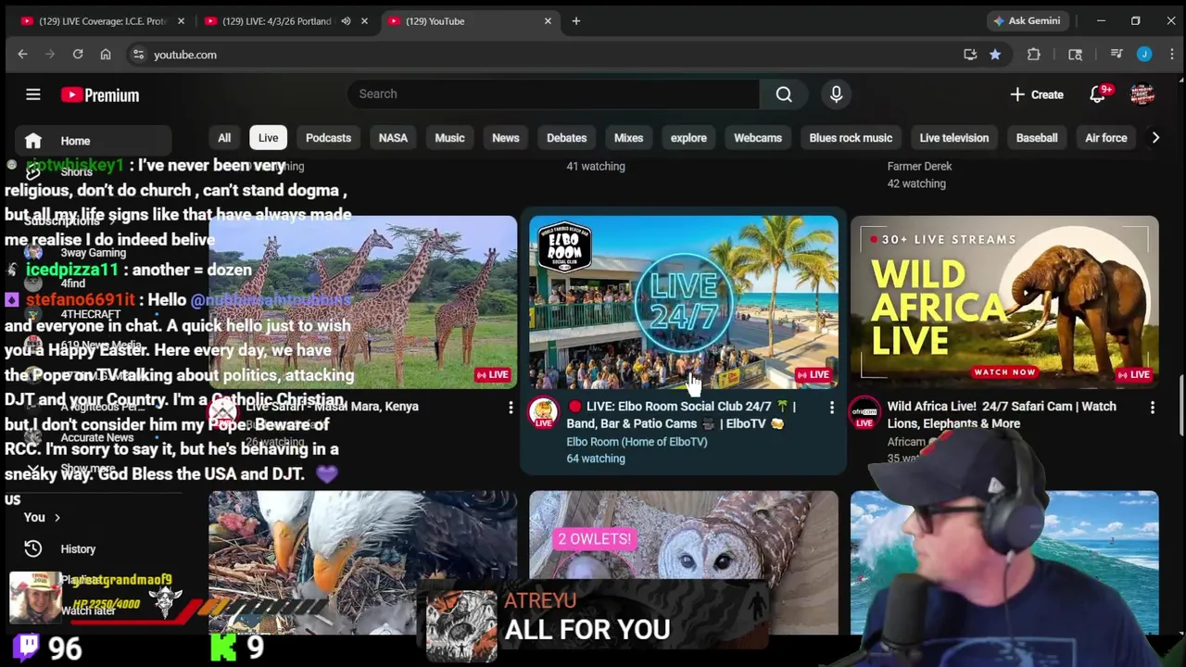
Task: Open the Elbo Room (Home of ElboTV) channel
Action: tap(637, 442)
